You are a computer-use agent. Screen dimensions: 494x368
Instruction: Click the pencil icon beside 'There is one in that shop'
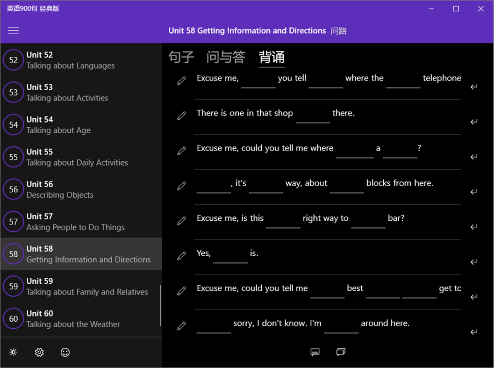pos(181,115)
